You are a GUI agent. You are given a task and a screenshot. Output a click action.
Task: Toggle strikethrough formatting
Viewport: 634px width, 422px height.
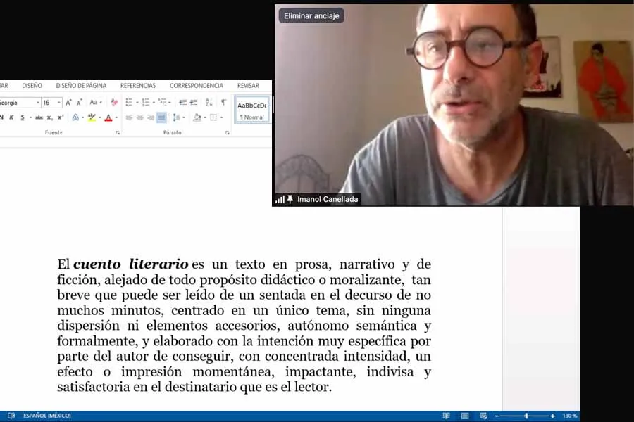pos(39,115)
